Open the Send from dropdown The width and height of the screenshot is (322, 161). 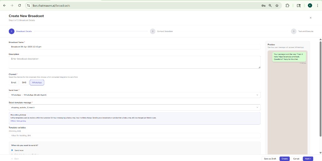point(135,95)
